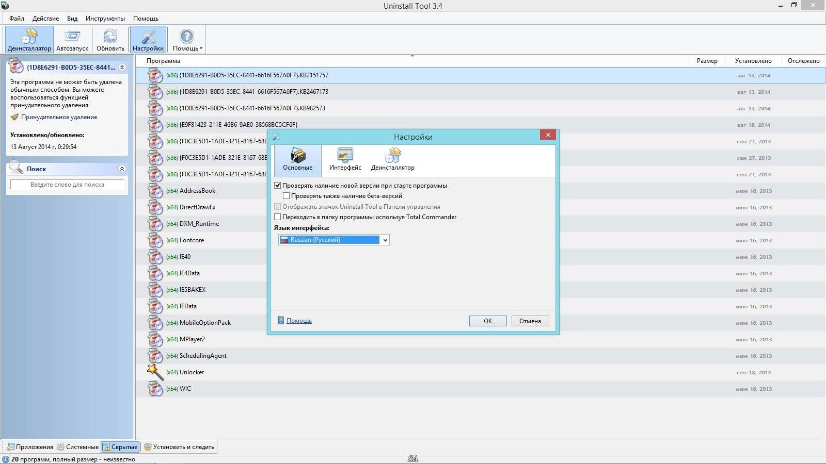Select the WIC program name

point(185,389)
